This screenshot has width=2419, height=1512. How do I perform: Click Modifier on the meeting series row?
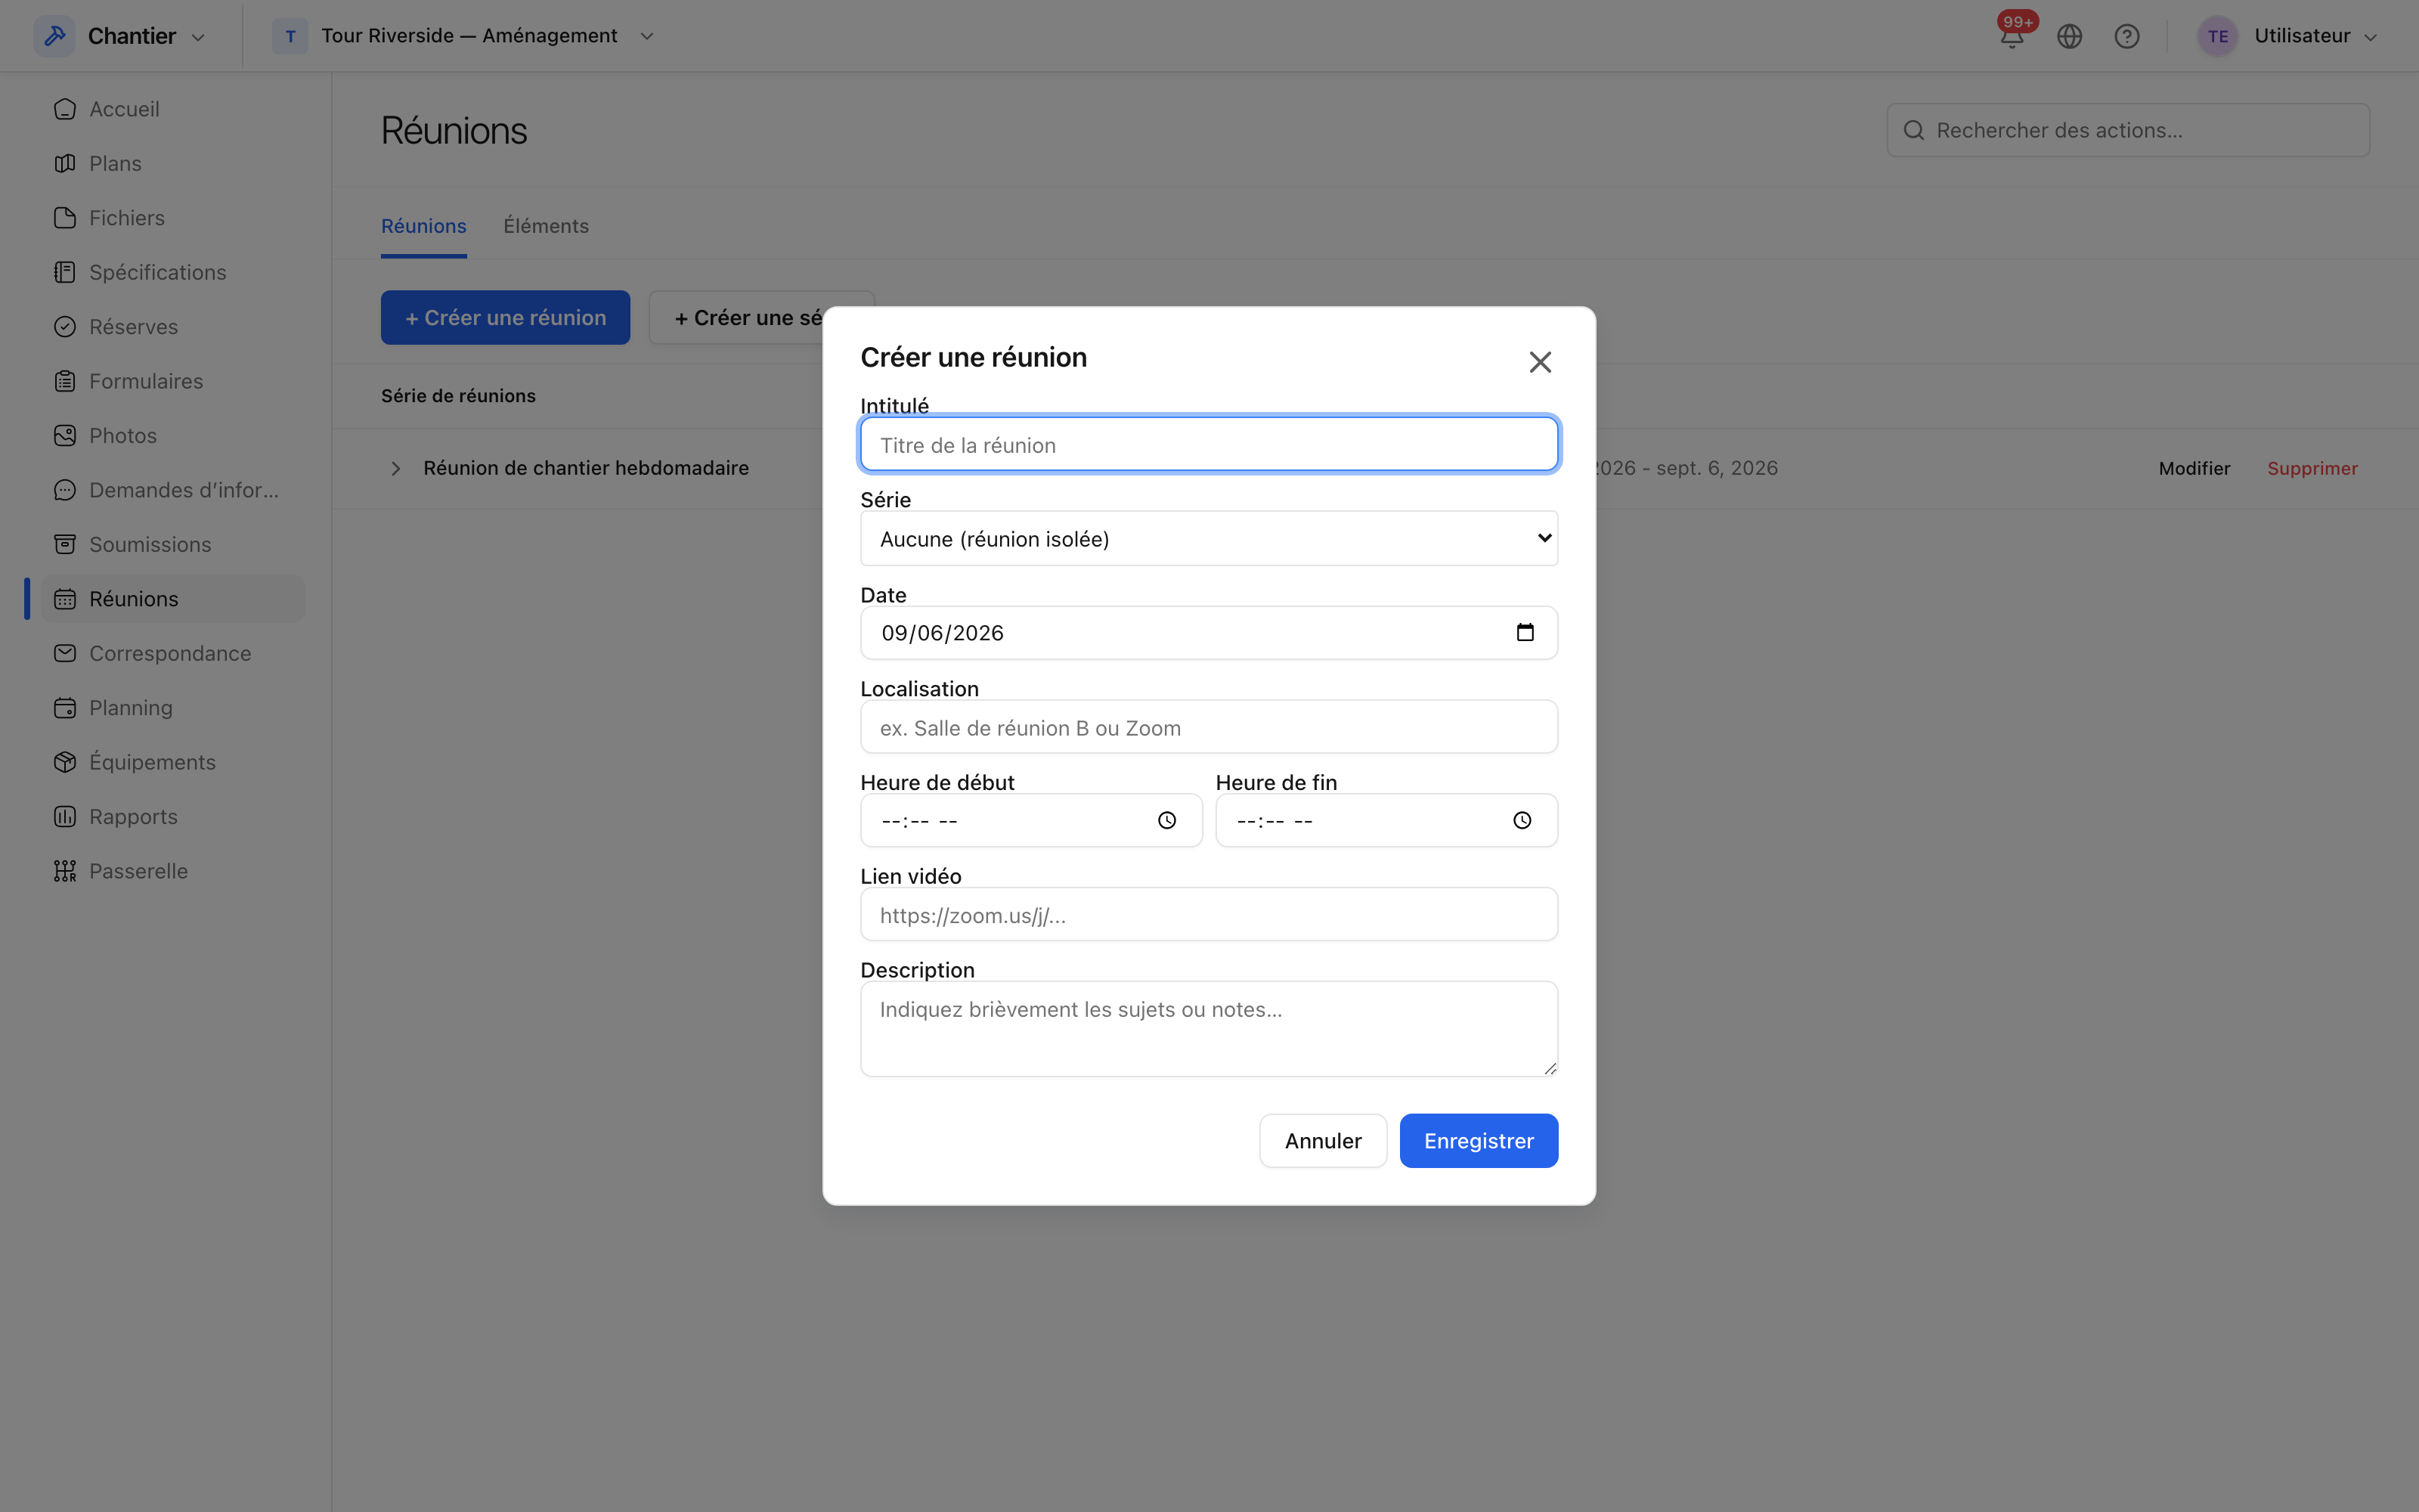click(x=2194, y=468)
